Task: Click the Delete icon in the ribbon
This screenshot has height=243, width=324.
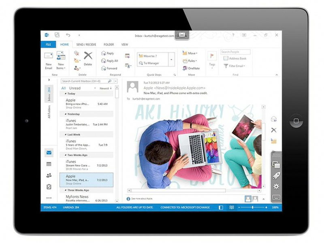Action: pyautogui.click(x=88, y=58)
